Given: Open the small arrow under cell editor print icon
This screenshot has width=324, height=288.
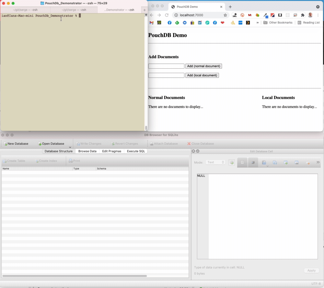Looking at the screenshot, I should click(x=267, y=166).
